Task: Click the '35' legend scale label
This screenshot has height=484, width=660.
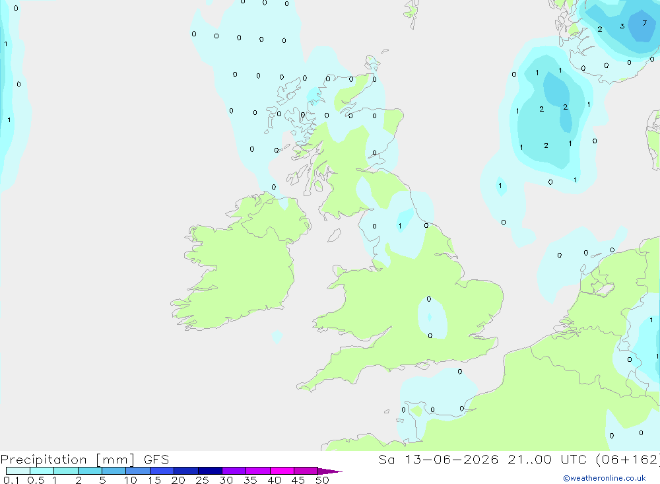Action: pyautogui.click(x=250, y=480)
